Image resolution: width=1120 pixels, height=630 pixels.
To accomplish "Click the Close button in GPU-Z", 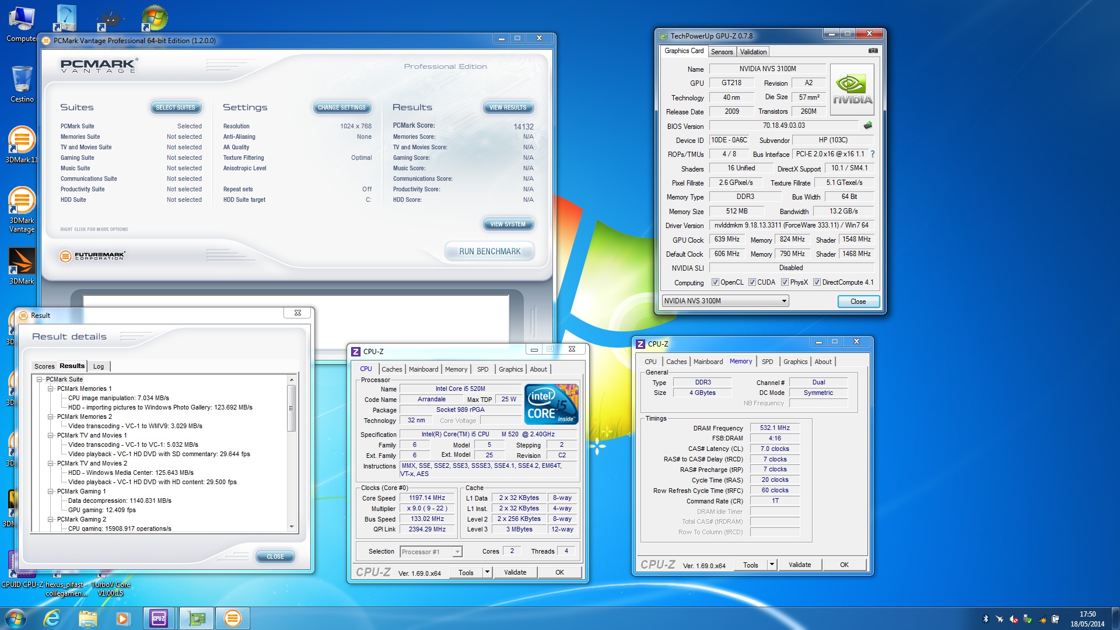I will coord(858,302).
